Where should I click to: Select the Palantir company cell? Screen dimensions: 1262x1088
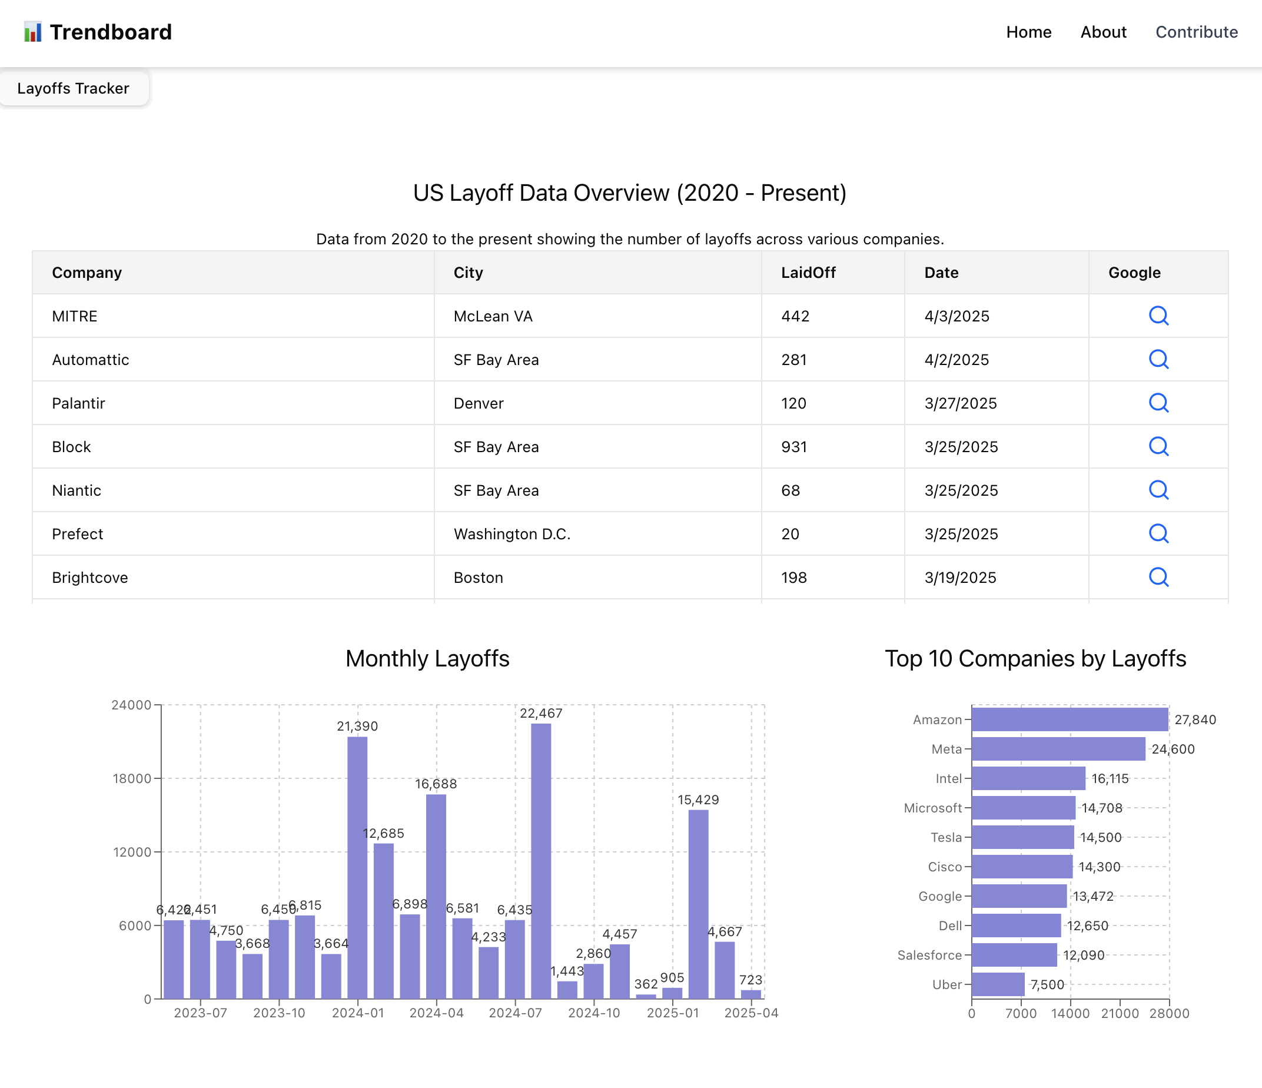(x=233, y=403)
